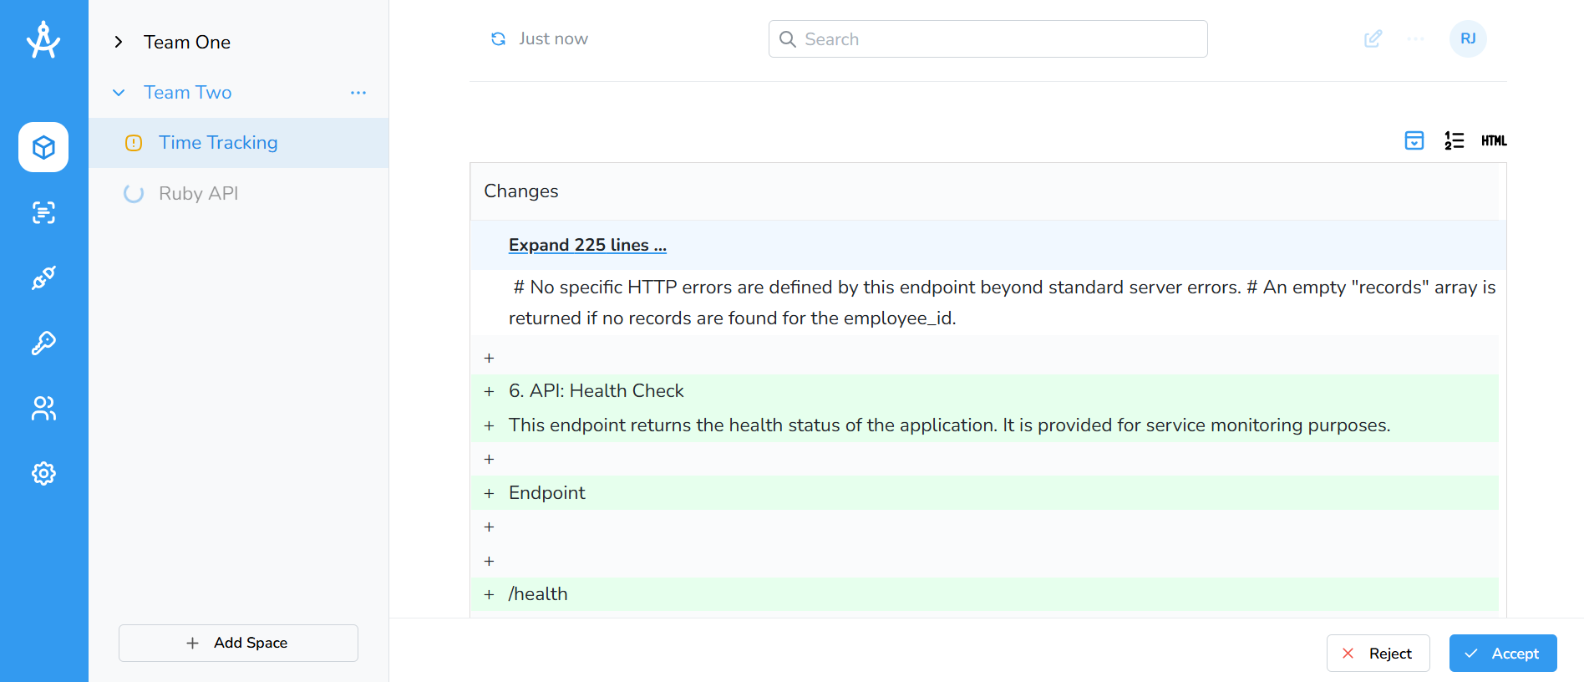Expand the Team One space
Image resolution: width=1584 pixels, height=682 pixels.
119,42
